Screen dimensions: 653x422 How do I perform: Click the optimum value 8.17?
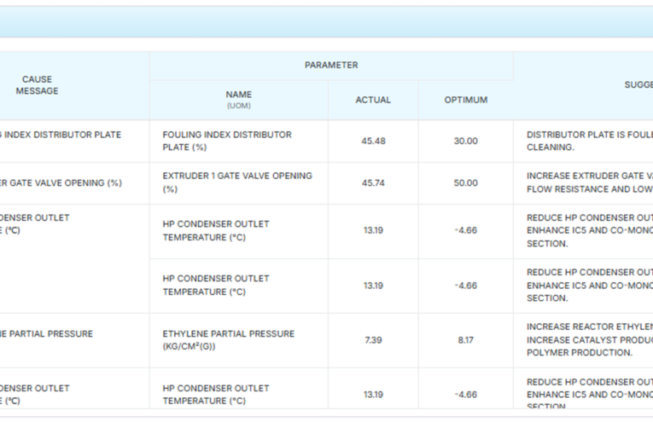pyautogui.click(x=465, y=340)
